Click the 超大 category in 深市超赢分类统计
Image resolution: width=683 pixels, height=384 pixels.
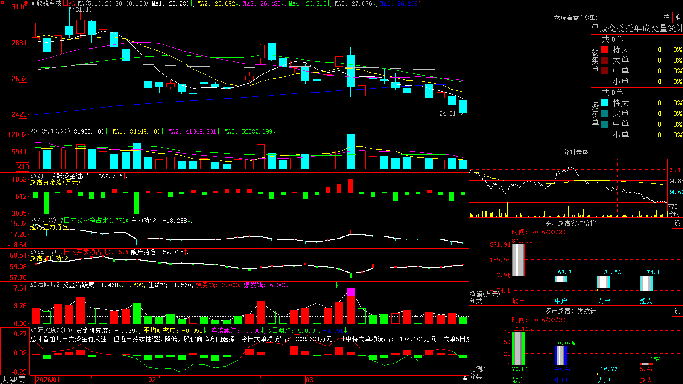point(646,380)
